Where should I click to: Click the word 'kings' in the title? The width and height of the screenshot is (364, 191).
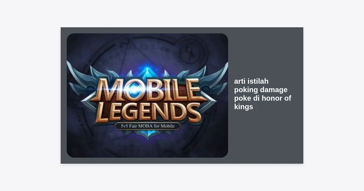click(x=244, y=107)
